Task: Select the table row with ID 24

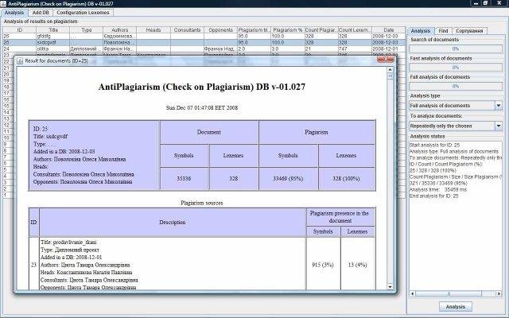Action: tap(204, 48)
